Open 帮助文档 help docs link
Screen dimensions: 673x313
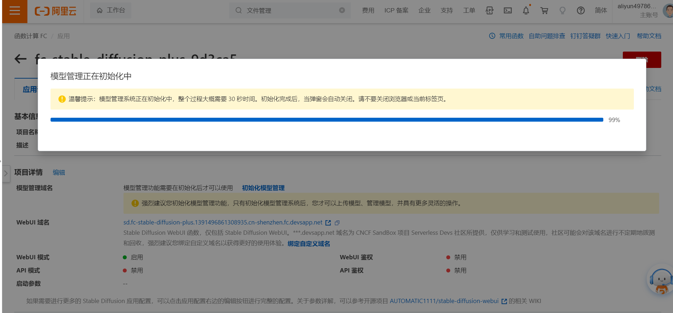[649, 36]
